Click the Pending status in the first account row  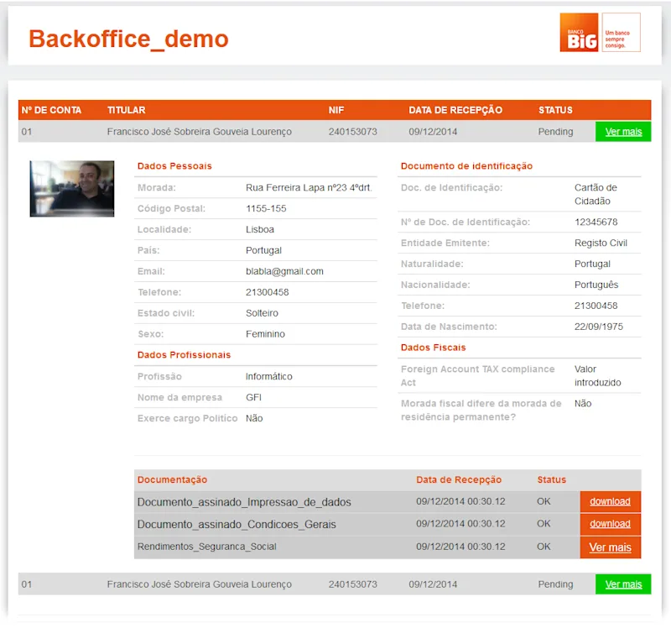click(555, 132)
